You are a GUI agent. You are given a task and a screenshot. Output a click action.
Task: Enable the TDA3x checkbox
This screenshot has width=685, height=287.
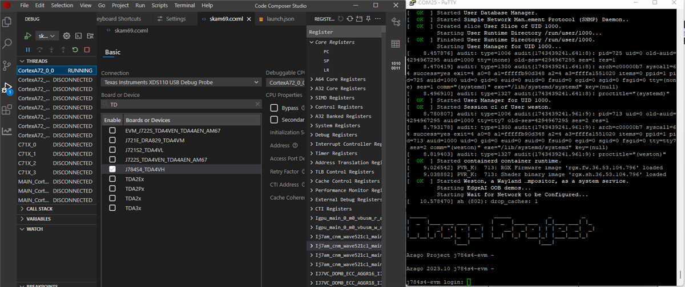(112, 208)
